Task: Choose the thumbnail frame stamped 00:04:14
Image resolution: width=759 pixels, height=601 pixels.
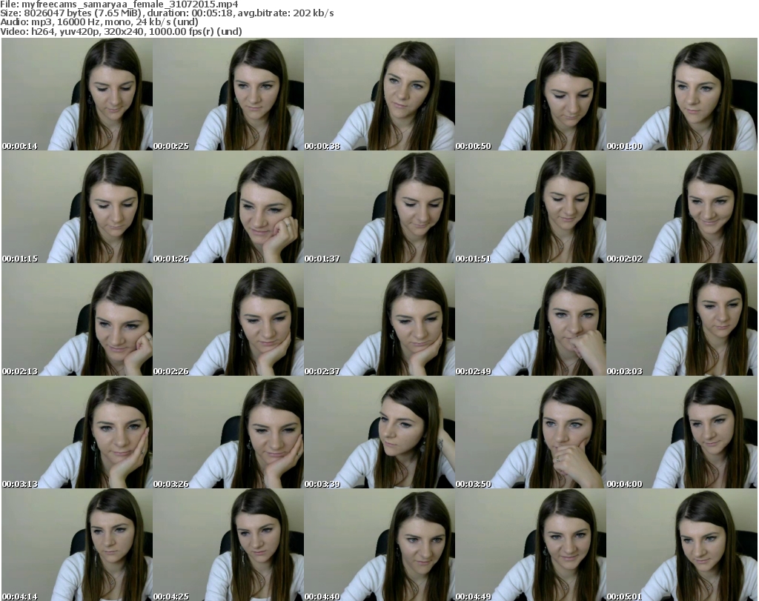Action: [x=77, y=545]
